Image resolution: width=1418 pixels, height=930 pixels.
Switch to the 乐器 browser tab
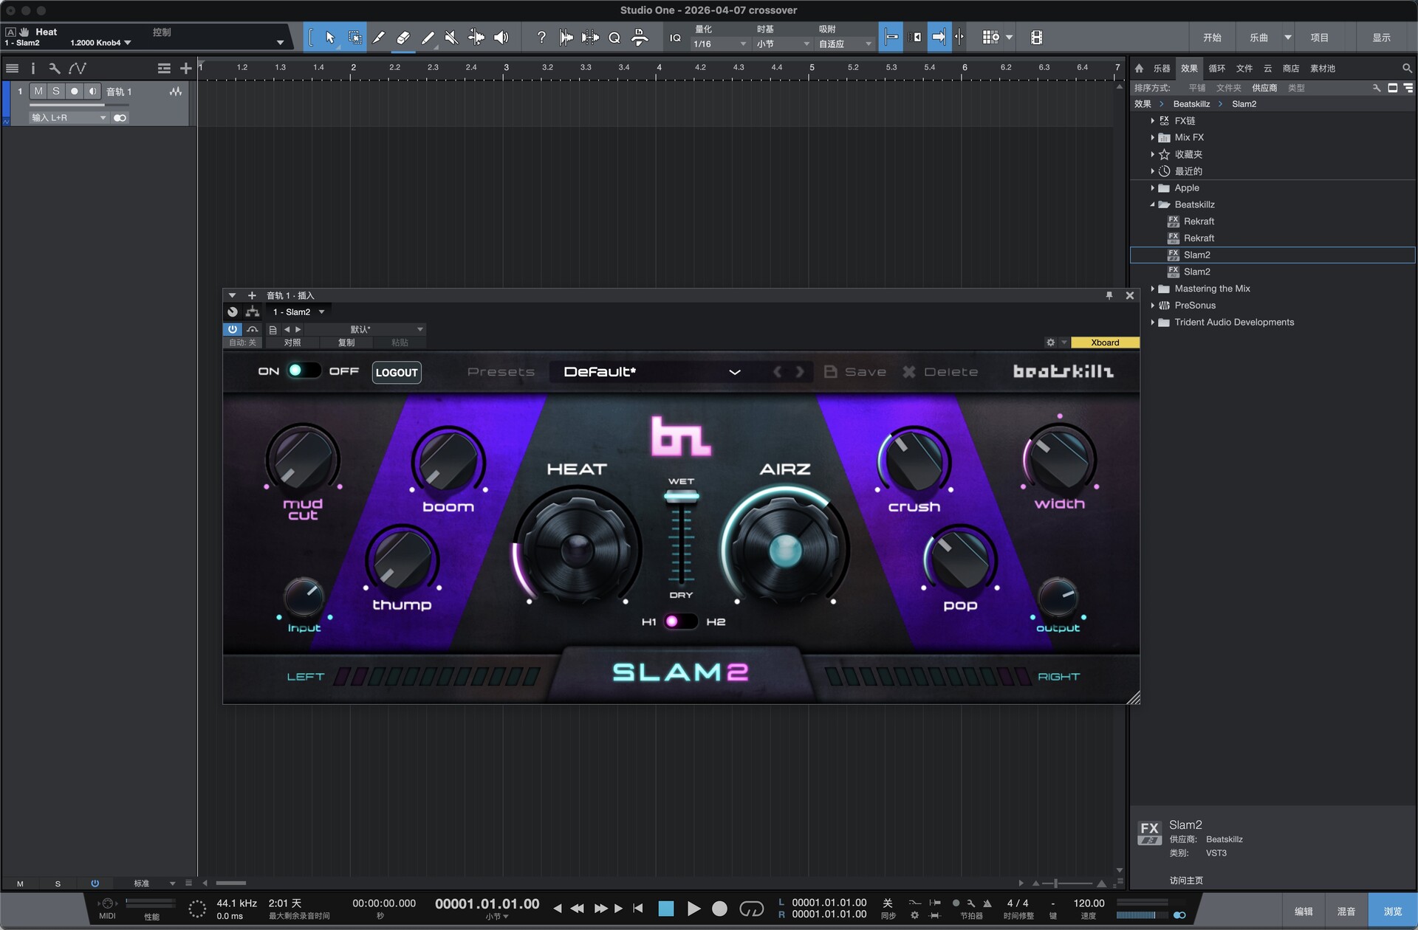[1162, 69]
